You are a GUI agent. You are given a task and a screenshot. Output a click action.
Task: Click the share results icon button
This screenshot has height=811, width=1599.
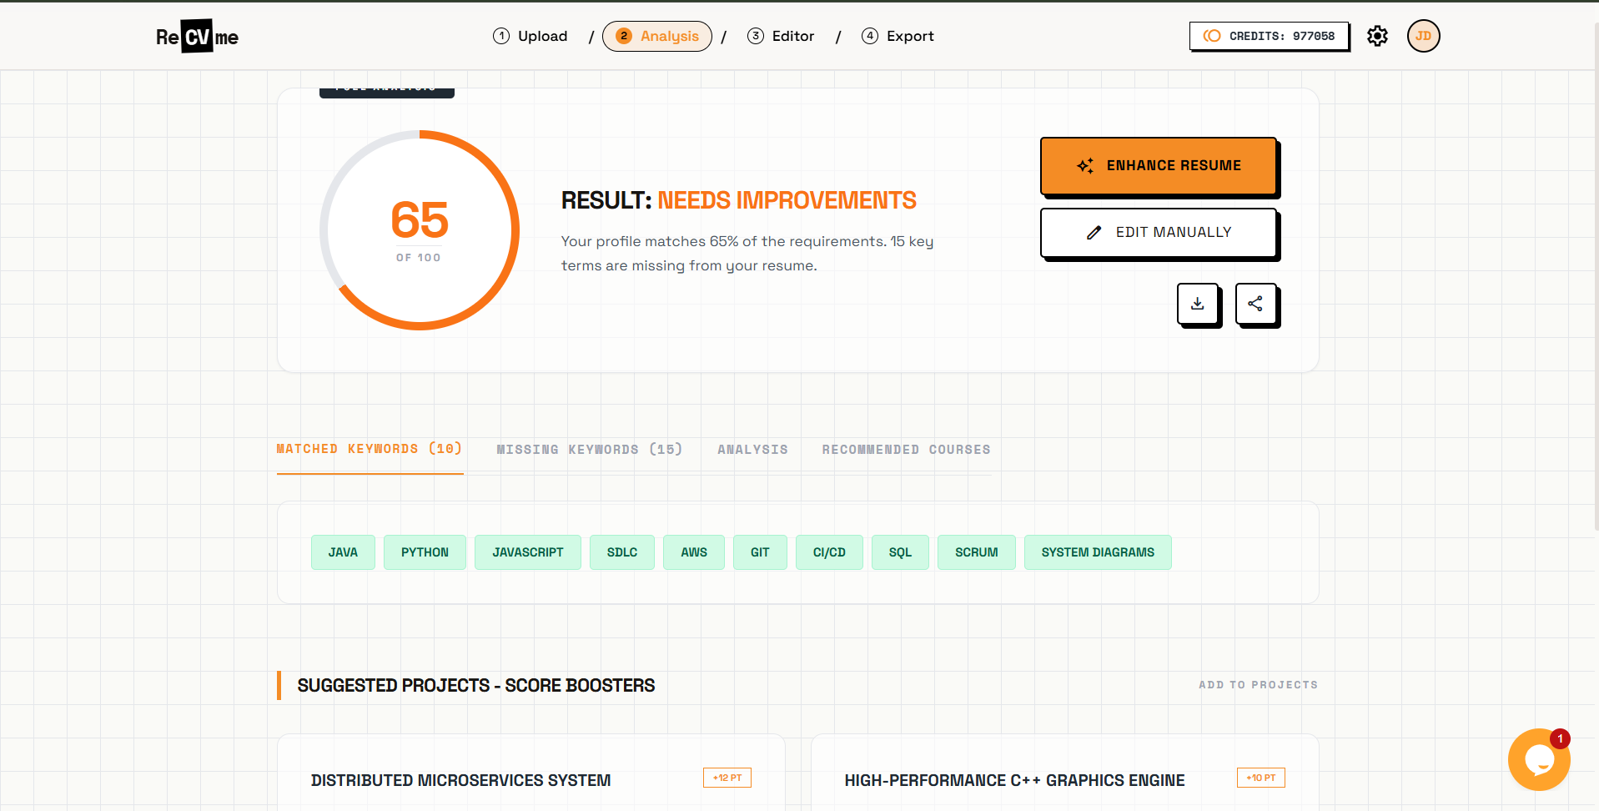point(1255,304)
